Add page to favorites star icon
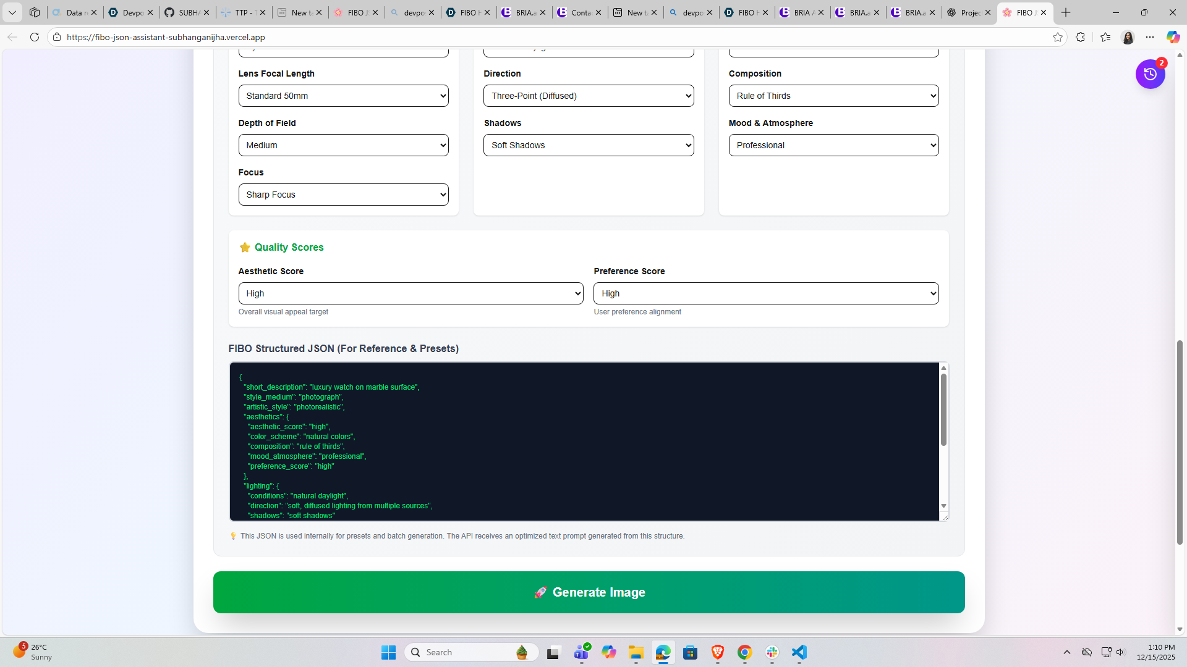Viewport: 1187px width, 667px height. tap(1058, 37)
